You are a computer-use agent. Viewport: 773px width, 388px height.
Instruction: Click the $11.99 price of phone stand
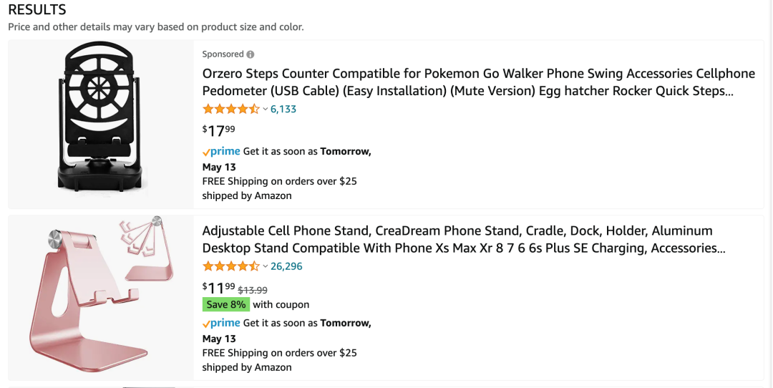point(218,288)
